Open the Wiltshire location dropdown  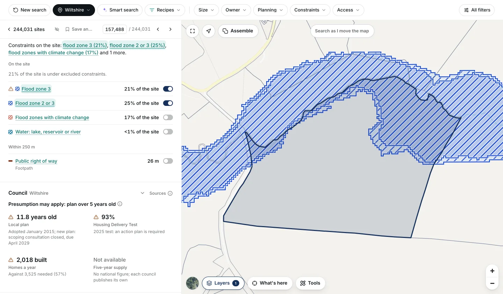74,10
